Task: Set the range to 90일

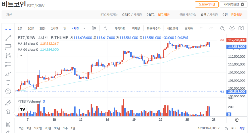Action: point(48,128)
